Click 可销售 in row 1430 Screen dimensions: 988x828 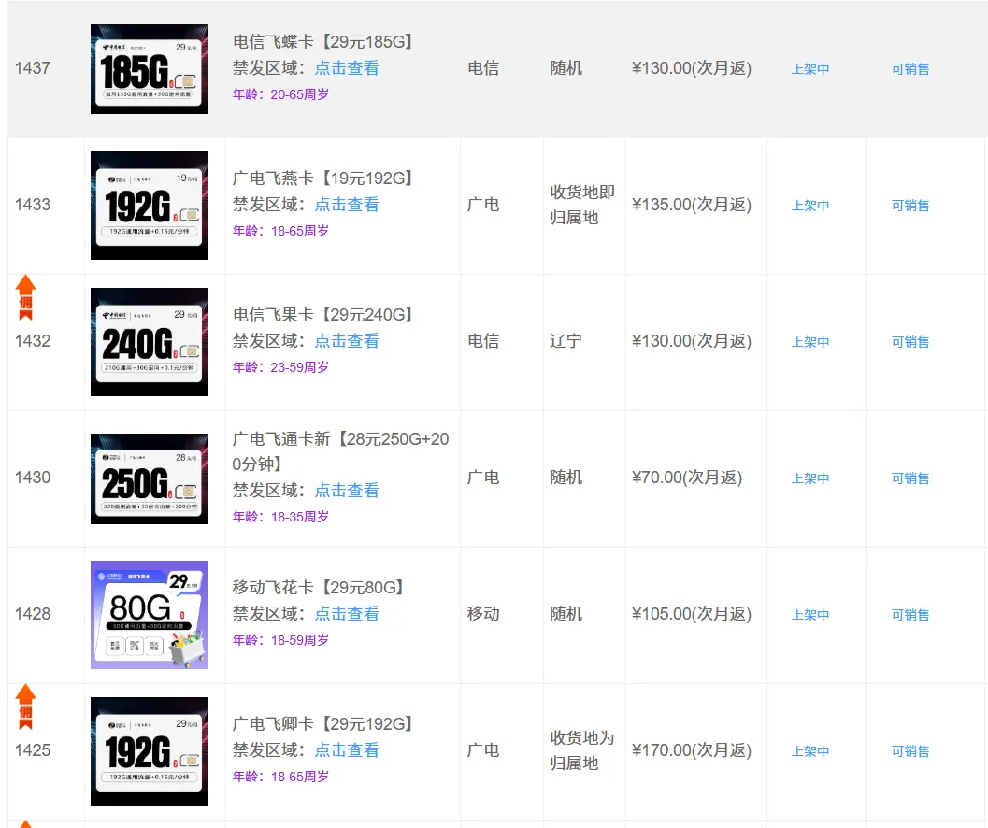pos(910,478)
